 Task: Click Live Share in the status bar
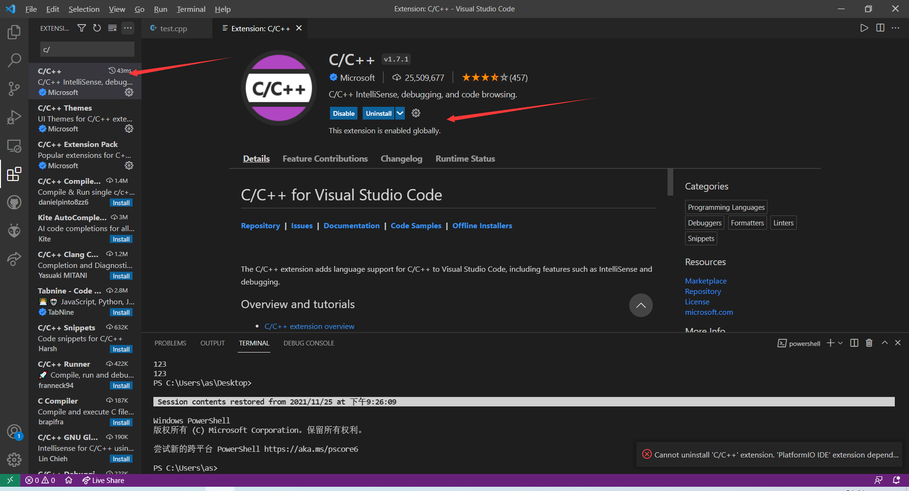103,480
